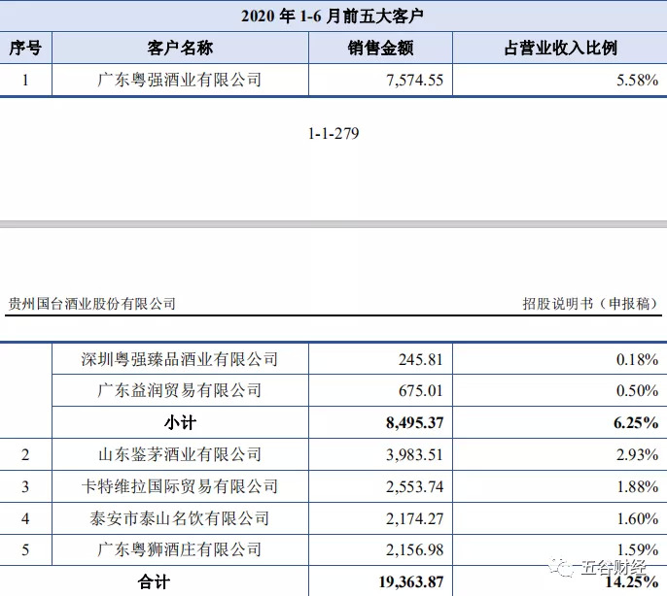Click the table title 2020年1-6月前五大客户

tap(333, 17)
